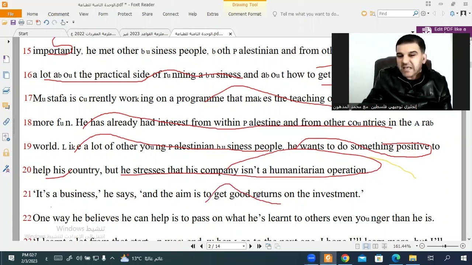Switch to the 2023 document tab
The width and height of the screenshot is (472, 265).
click(145, 33)
